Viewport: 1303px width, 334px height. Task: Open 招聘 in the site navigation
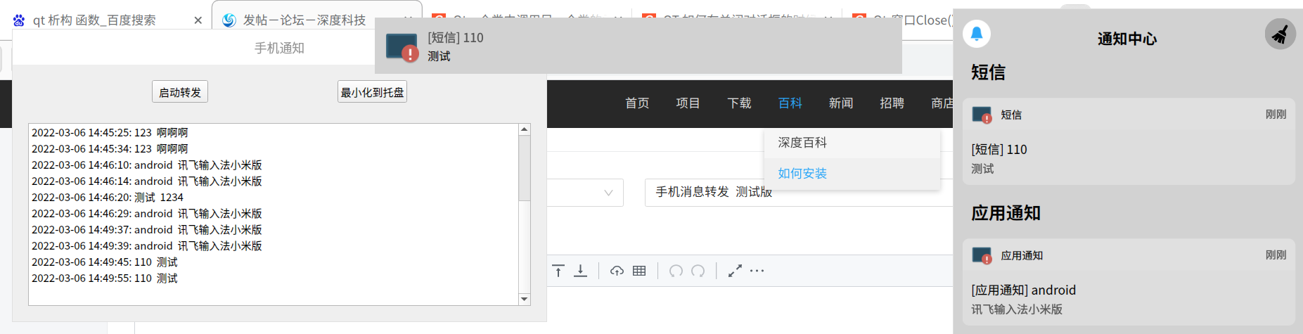pos(892,103)
